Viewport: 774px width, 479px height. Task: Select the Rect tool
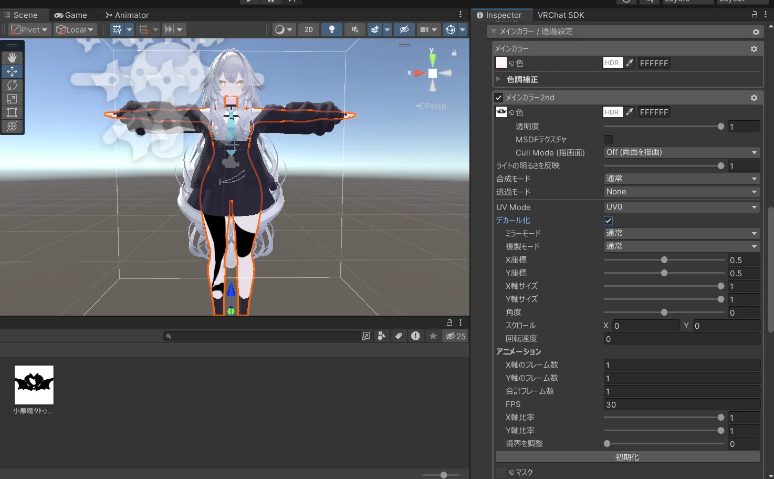[12, 112]
